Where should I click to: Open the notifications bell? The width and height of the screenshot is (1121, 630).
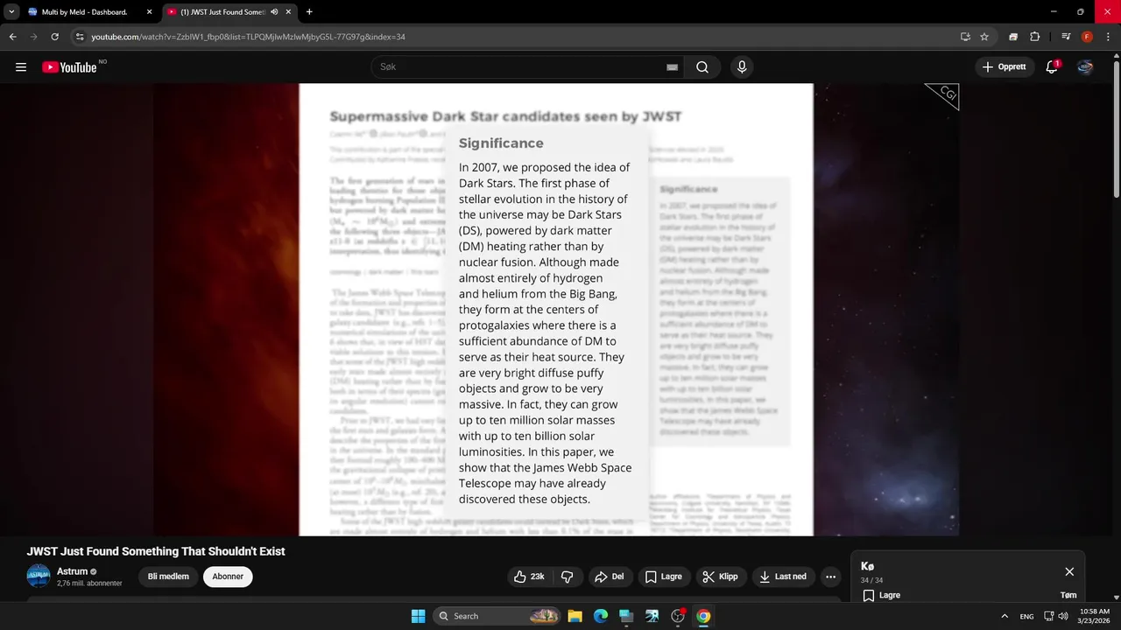click(1052, 67)
